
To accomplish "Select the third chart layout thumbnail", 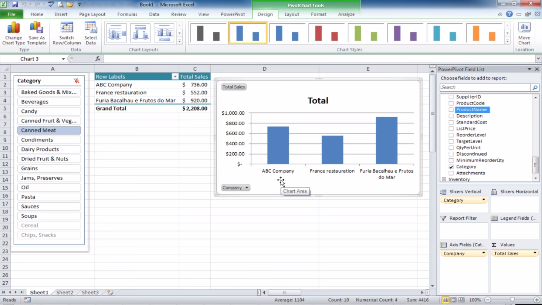I will (x=164, y=33).
